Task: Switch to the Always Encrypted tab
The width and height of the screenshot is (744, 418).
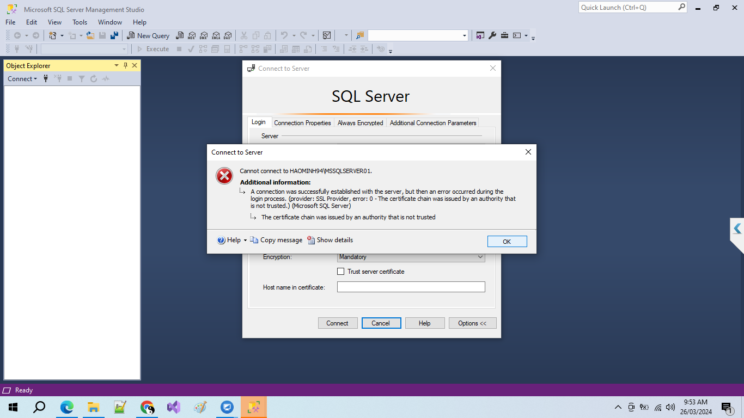Action: point(361,123)
